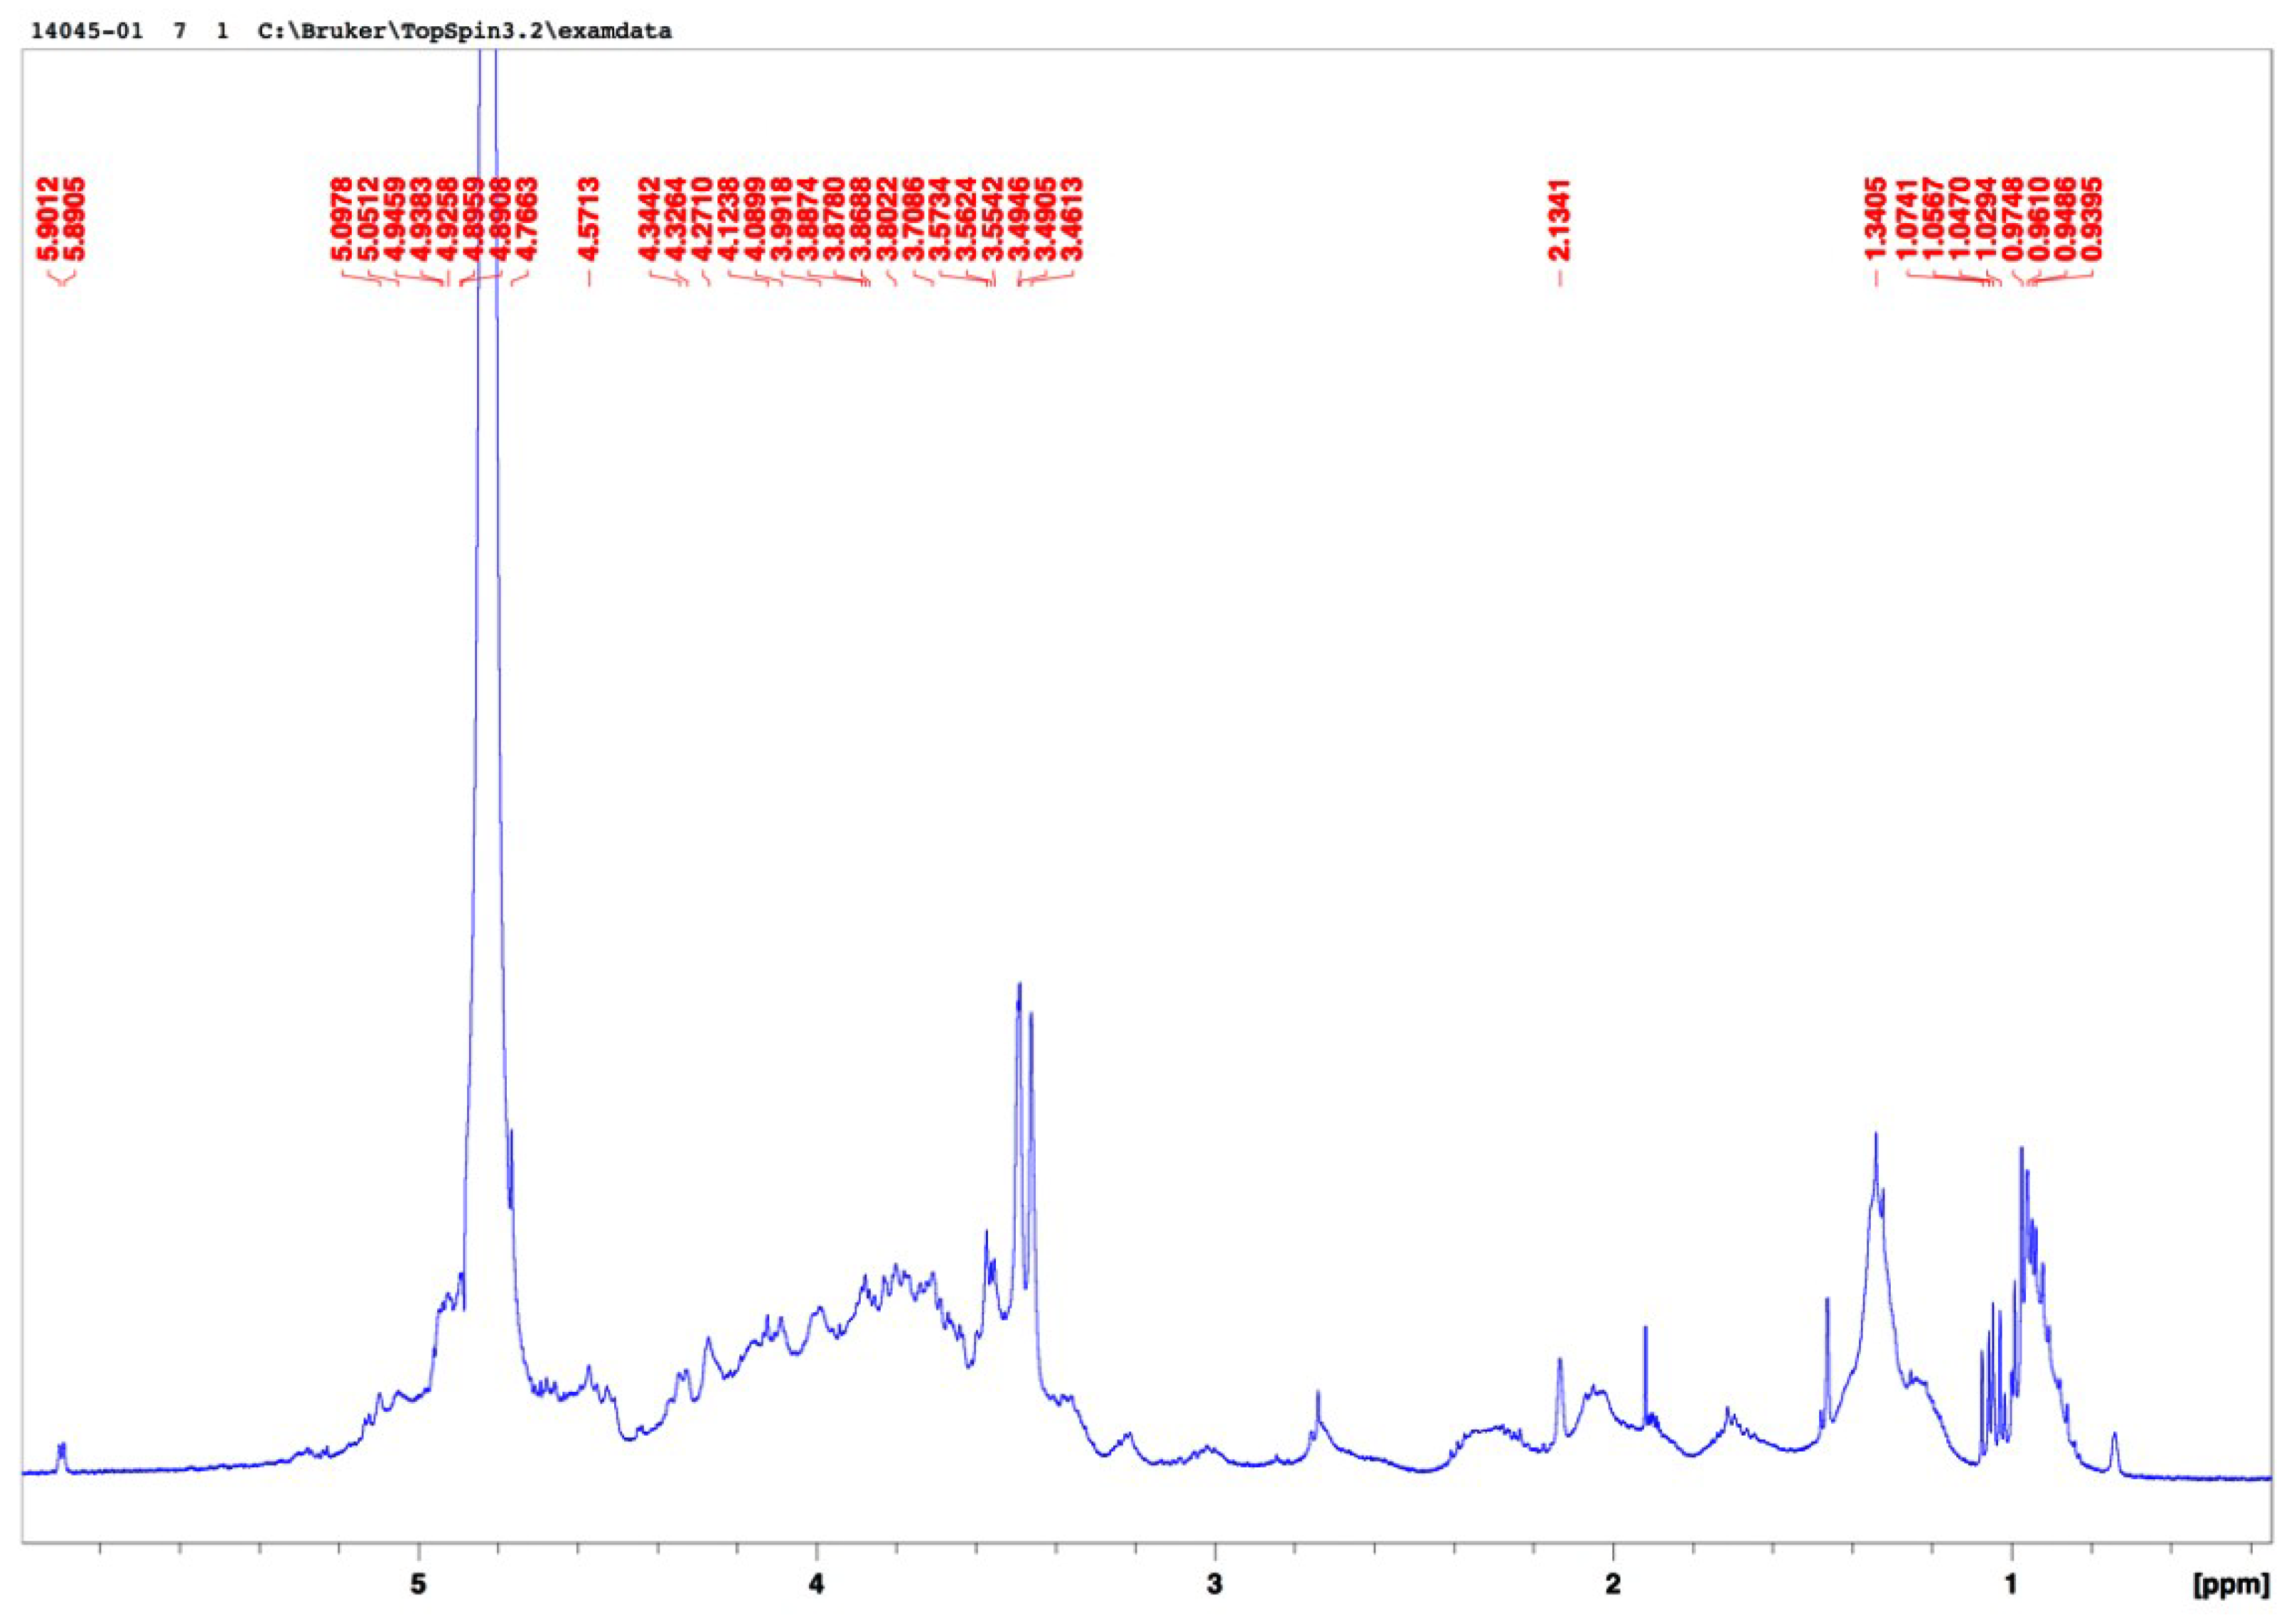Click the 0.9395 peak label

(x=2093, y=219)
